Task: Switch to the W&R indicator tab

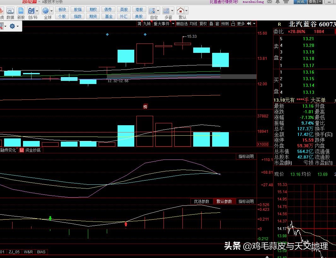Action: pos(28,252)
